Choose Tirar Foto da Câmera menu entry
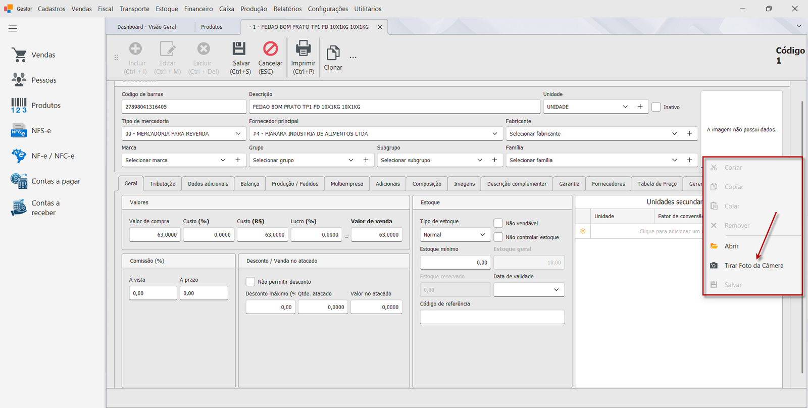The height and width of the screenshot is (408, 808). pyautogui.click(x=752, y=266)
